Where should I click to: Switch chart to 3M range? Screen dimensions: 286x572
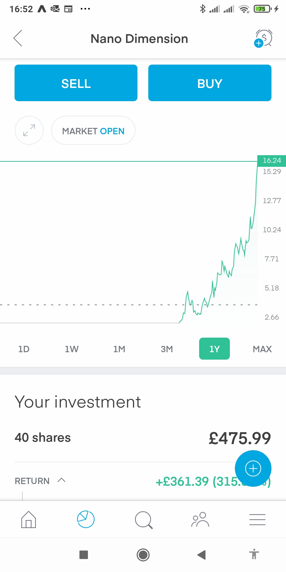pyautogui.click(x=167, y=349)
